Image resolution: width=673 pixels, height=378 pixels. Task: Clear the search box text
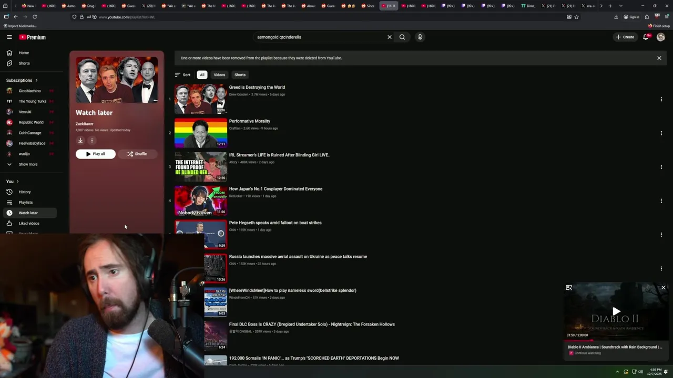tap(390, 37)
